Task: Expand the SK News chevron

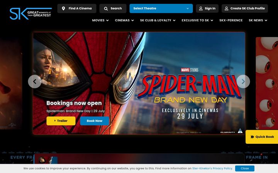Action: click(266, 20)
